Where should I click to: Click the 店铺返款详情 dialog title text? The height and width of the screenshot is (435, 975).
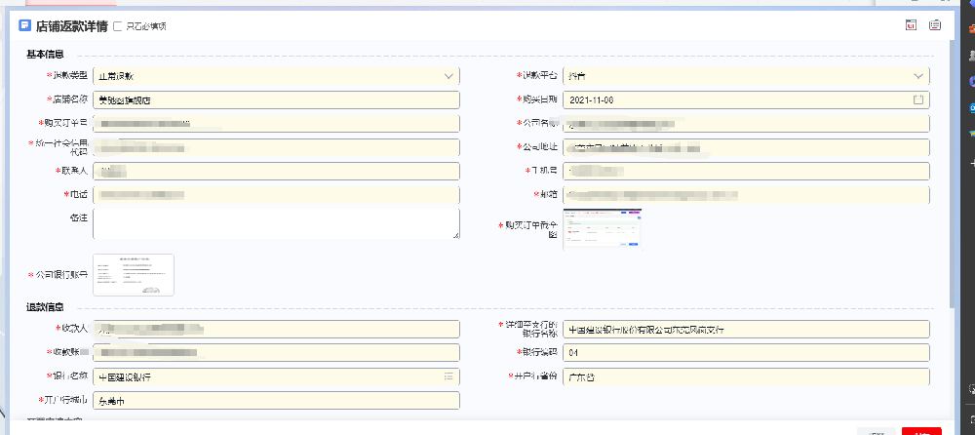point(71,26)
